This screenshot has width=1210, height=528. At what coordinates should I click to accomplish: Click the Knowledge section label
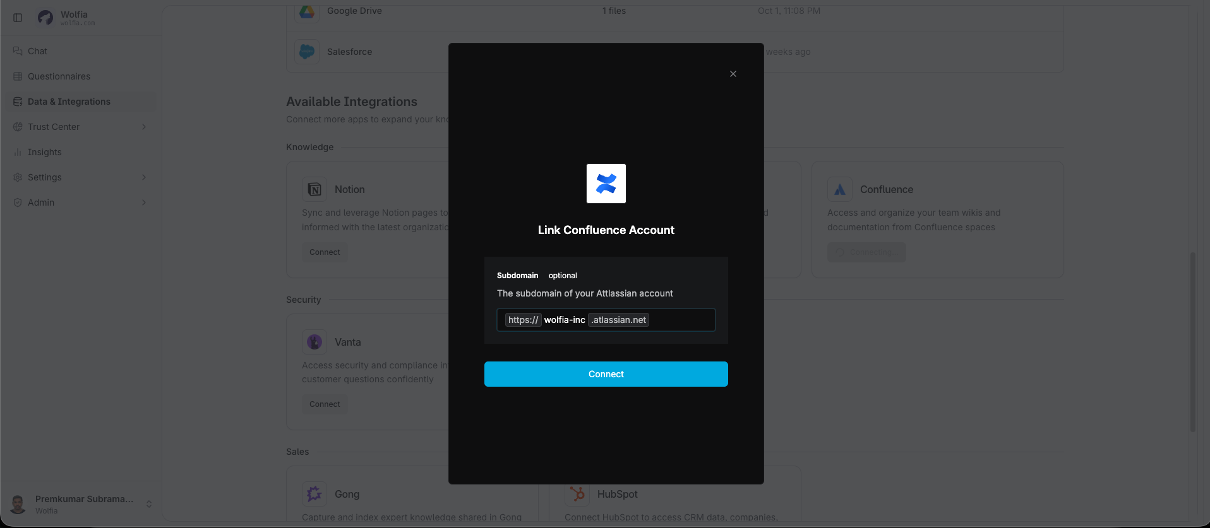(x=309, y=147)
